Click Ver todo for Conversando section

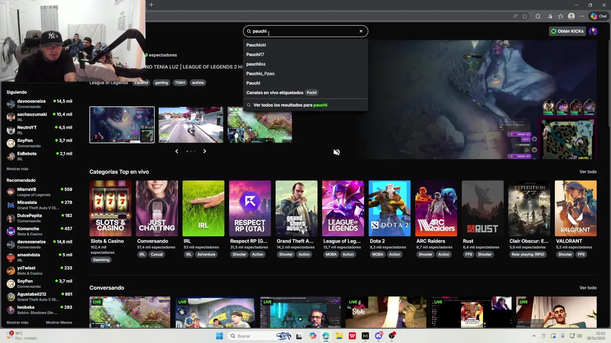pos(588,288)
